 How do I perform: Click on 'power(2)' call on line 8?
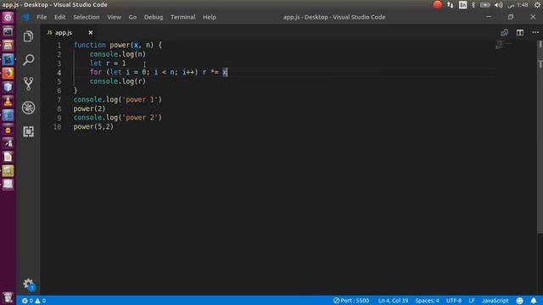(89, 108)
